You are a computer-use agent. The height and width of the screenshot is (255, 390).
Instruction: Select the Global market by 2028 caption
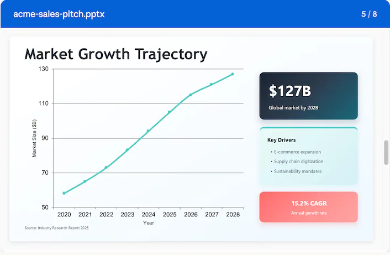[x=293, y=108]
